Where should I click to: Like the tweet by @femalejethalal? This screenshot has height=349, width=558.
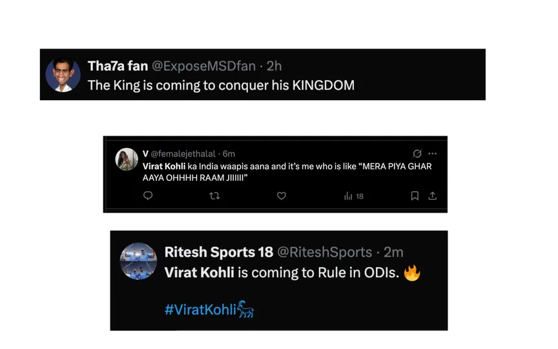click(x=282, y=196)
